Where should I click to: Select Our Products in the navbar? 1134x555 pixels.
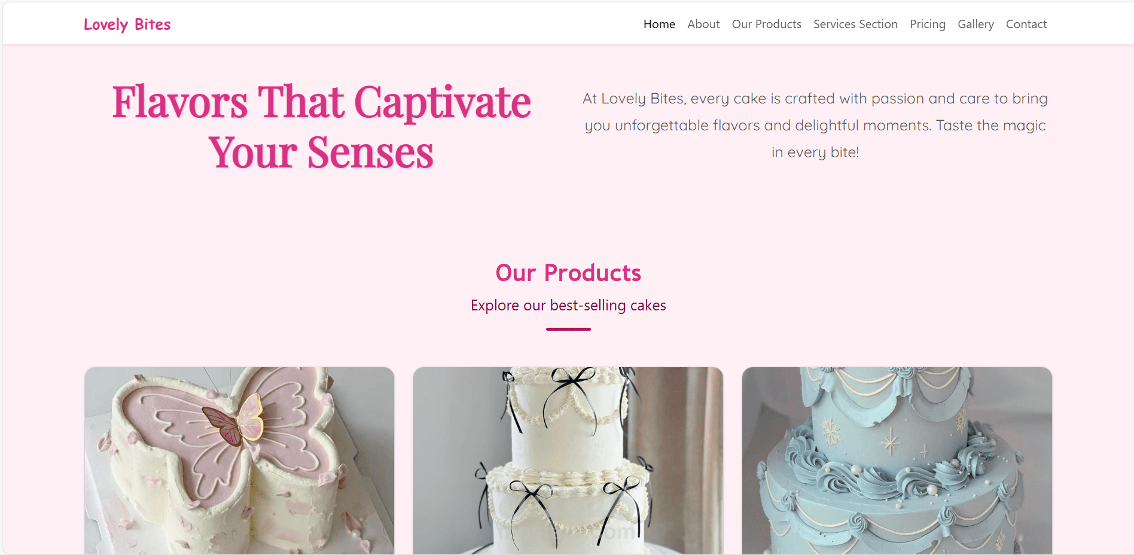[x=766, y=24]
